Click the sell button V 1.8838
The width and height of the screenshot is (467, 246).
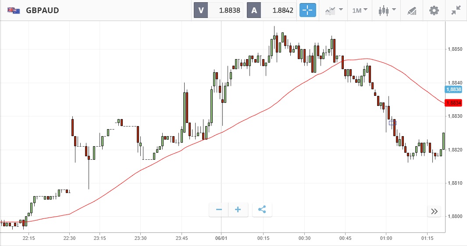[x=219, y=10]
